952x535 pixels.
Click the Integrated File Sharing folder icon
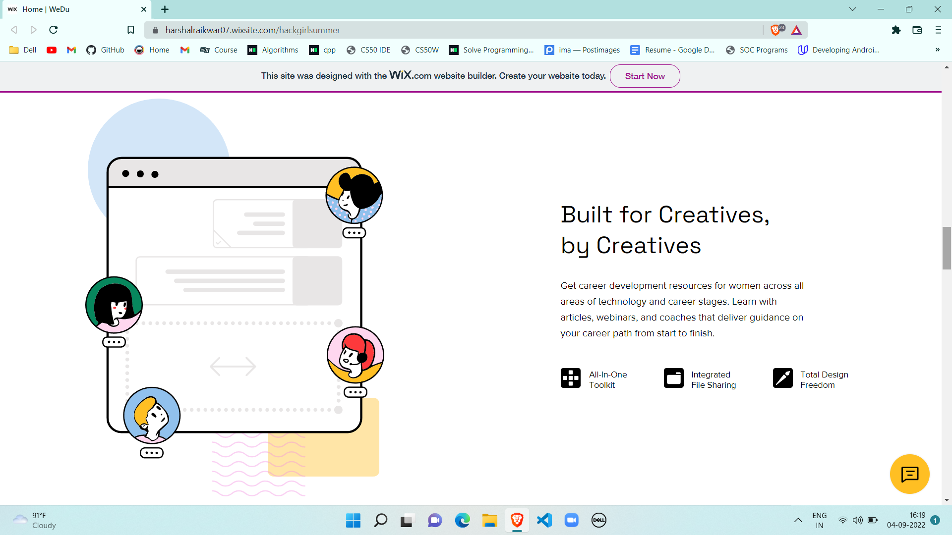pyautogui.click(x=673, y=378)
